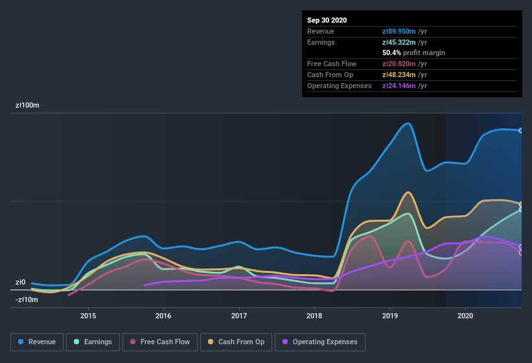532x363 pixels.
Task: Click the Sep 30 2020 tooltip header
Action: click(327, 20)
